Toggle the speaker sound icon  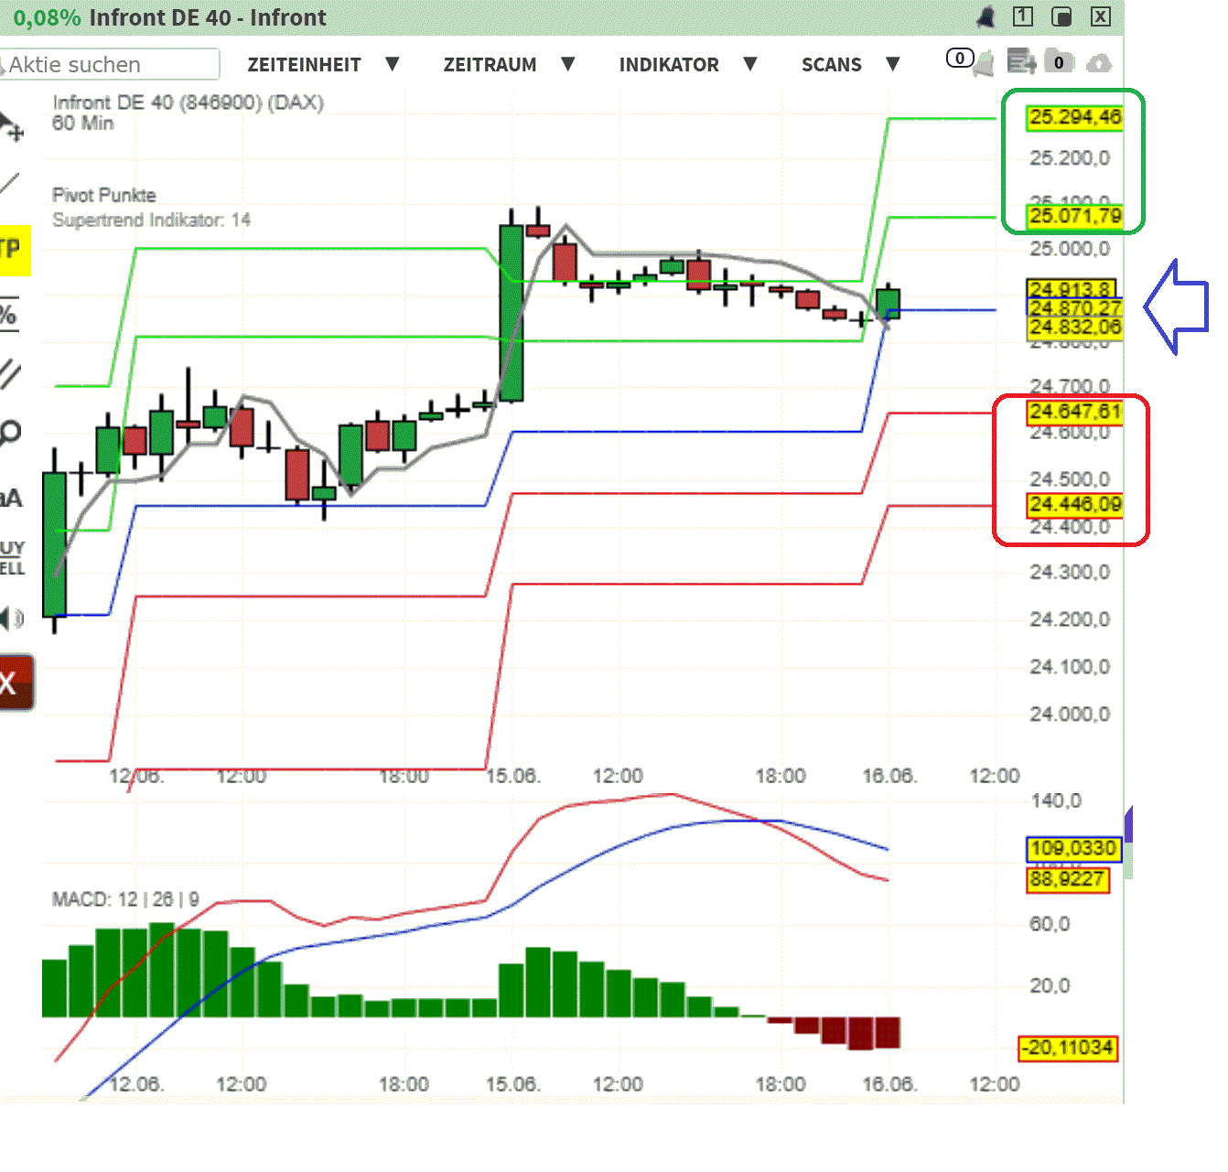tap(11, 619)
